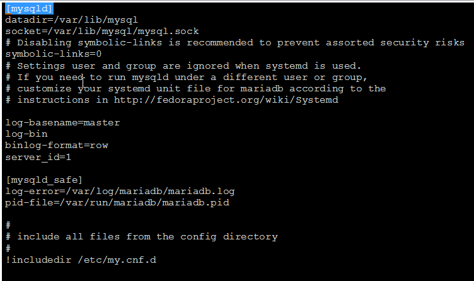Image resolution: width=474 pixels, height=281 pixels.
Task: Click the server_id=1 line
Action: click(38, 156)
